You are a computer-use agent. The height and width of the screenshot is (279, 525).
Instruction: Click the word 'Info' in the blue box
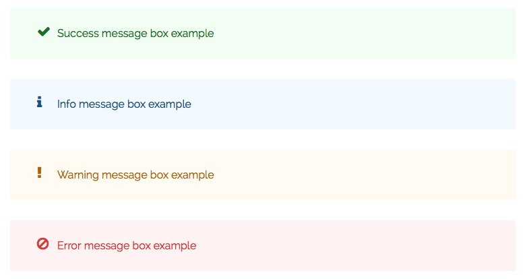[66, 104]
